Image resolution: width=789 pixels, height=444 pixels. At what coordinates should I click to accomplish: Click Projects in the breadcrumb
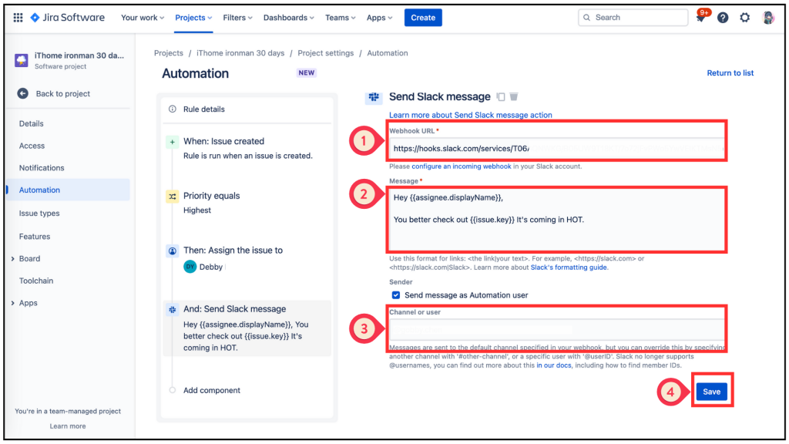click(x=169, y=53)
